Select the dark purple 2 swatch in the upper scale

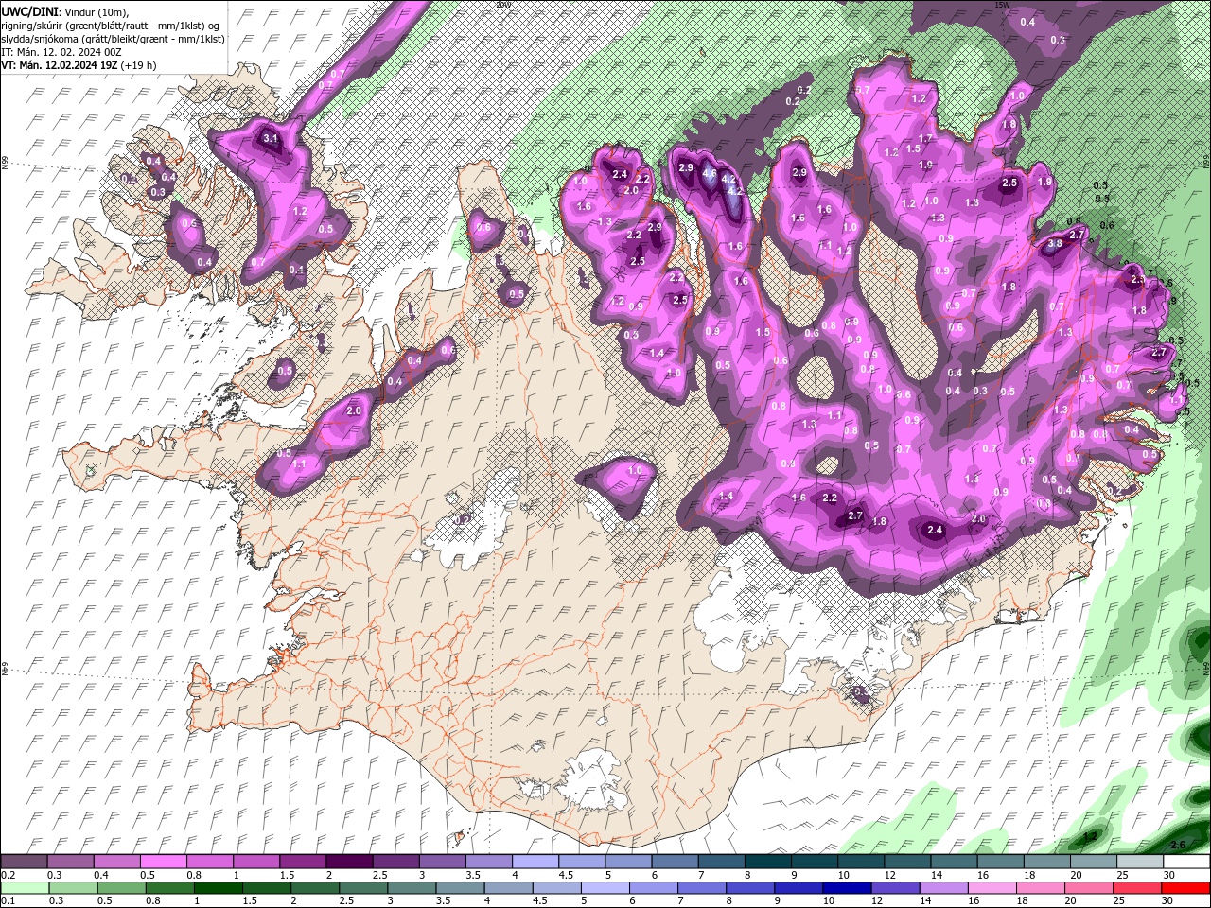pos(349,862)
